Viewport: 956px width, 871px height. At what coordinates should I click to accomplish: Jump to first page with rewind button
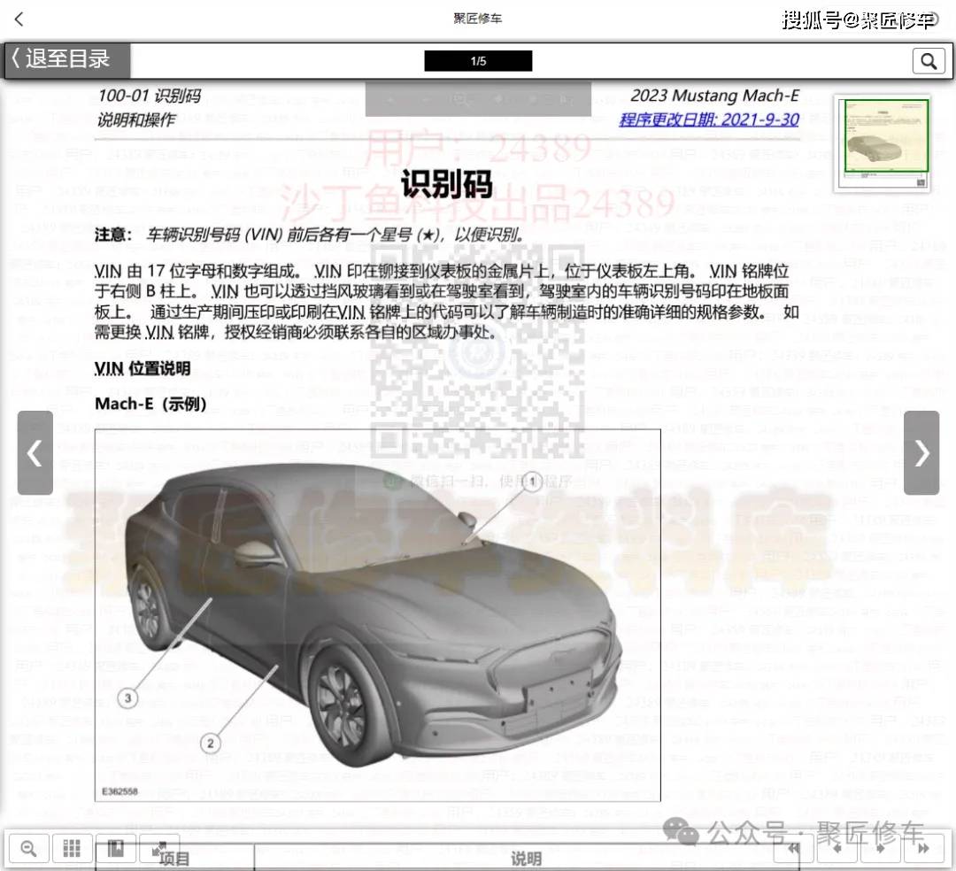(x=794, y=848)
